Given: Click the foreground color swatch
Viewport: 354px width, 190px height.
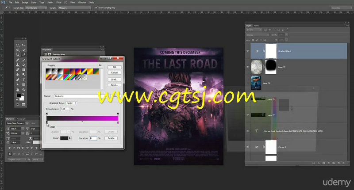Looking at the screenshot, I should [19, 95].
